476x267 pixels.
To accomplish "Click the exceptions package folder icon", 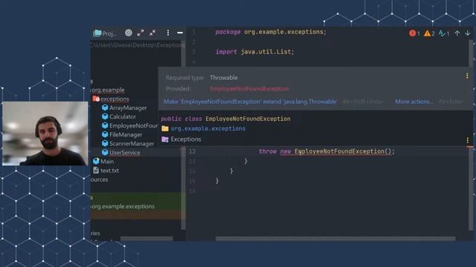I will coord(96,99).
